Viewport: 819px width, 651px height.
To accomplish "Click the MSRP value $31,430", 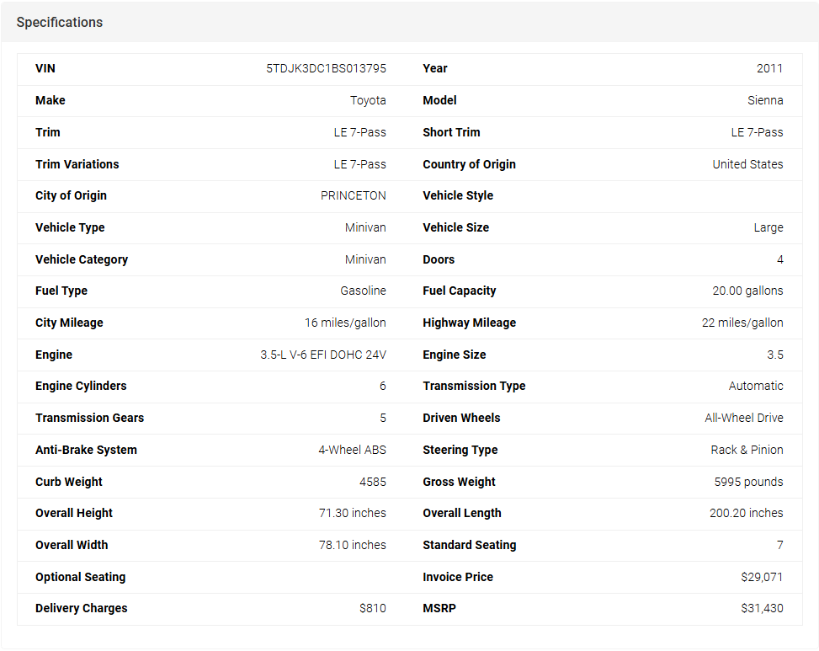I will coord(762,609).
